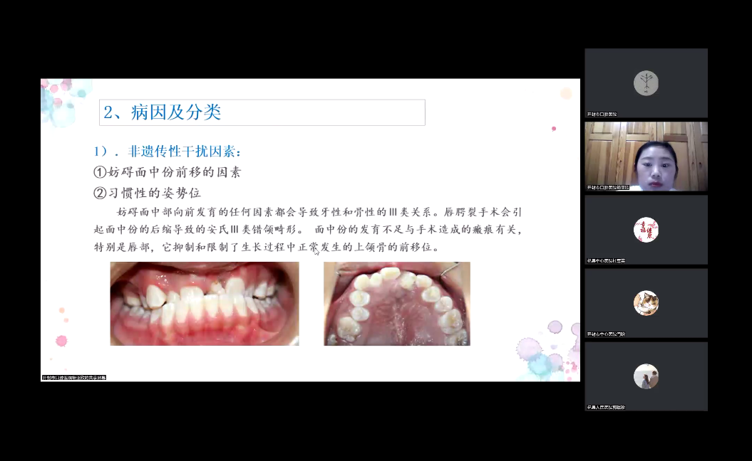Click the slide title "2、病因及分类"
Viewport: 752px width, 461px height.
(163, 112)
